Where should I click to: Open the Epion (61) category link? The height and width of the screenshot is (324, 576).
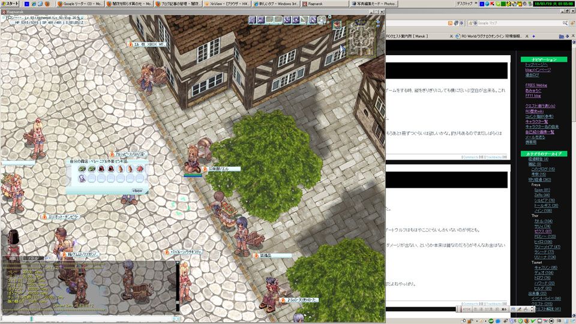(542, 190)
